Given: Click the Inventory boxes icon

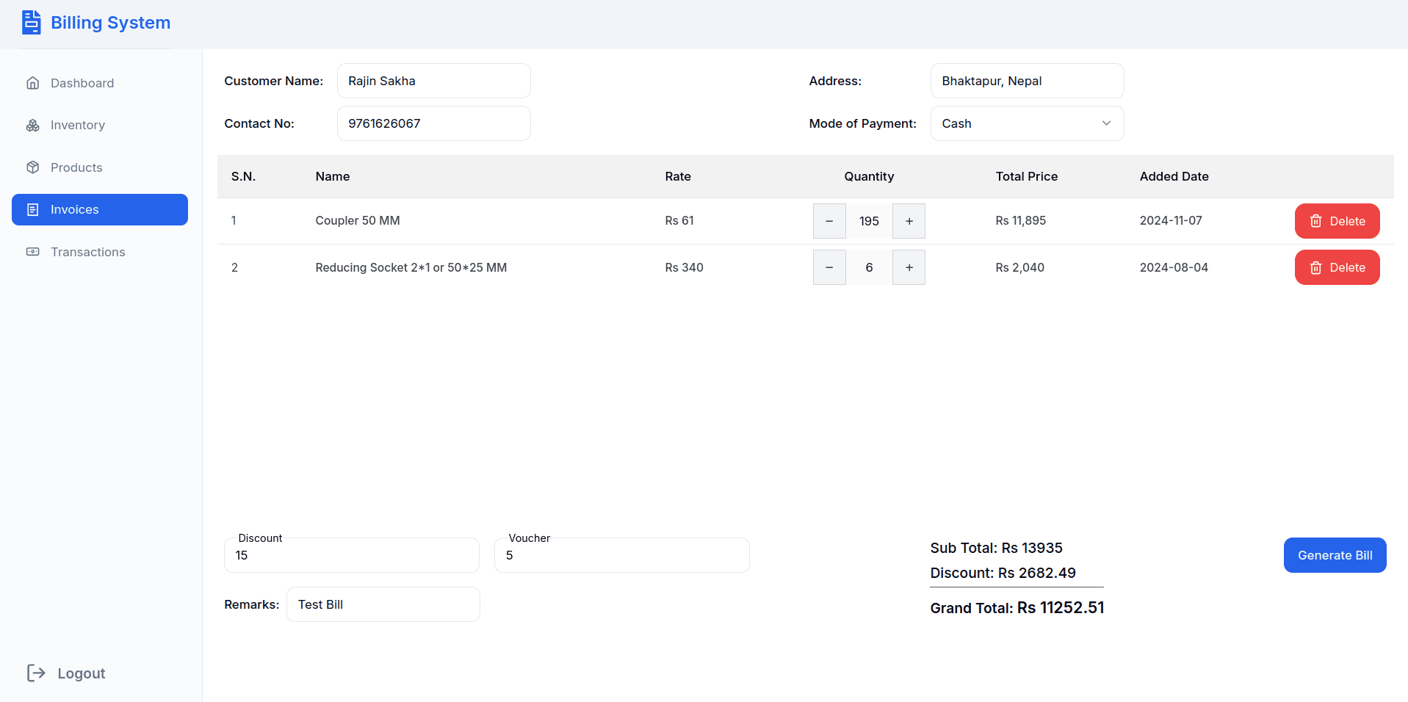Looking at the screenshot, I should coord(33,126).
